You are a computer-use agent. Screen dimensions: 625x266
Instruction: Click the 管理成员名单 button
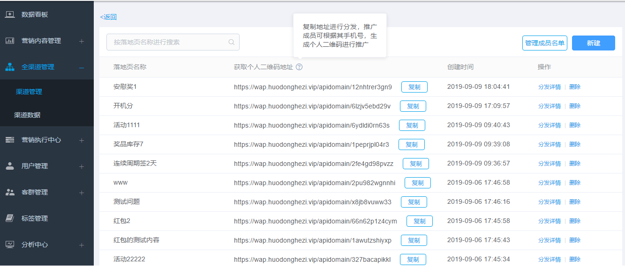[x=545, y=43]
